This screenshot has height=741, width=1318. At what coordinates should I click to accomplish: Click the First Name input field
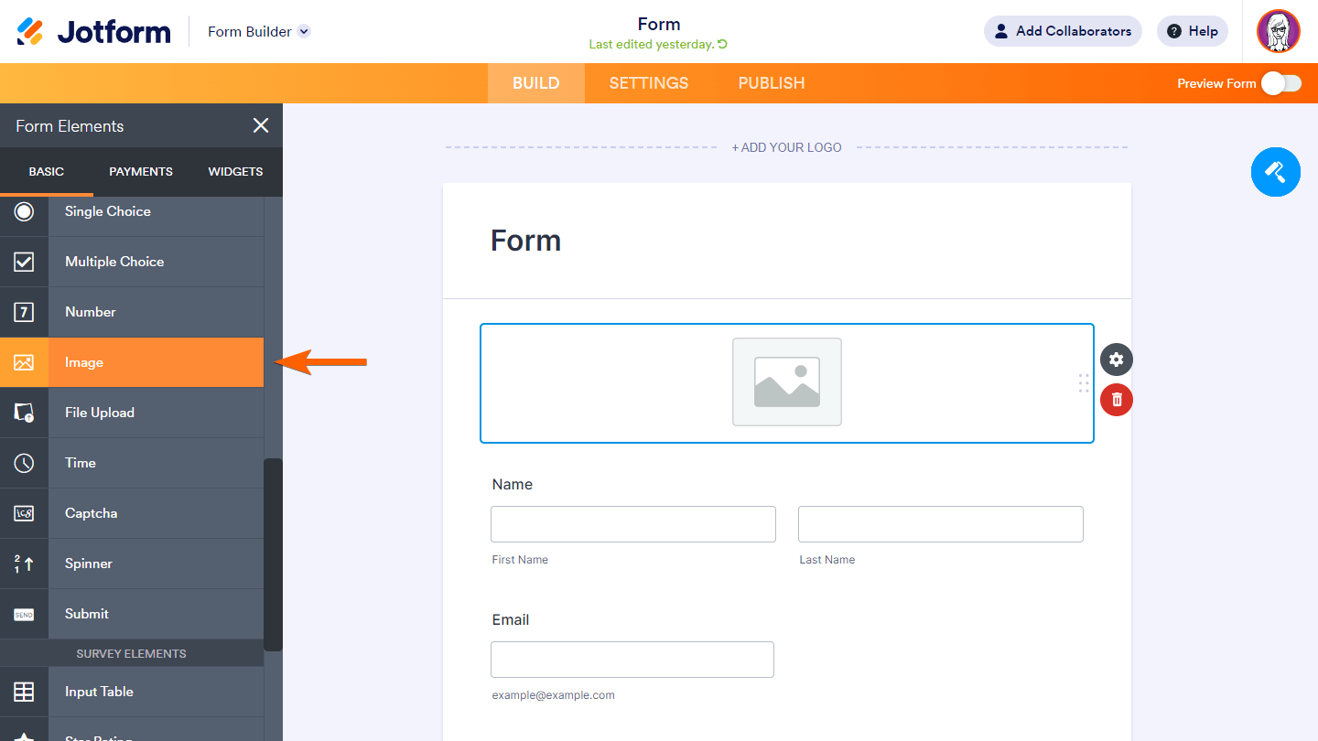(633, 524)
